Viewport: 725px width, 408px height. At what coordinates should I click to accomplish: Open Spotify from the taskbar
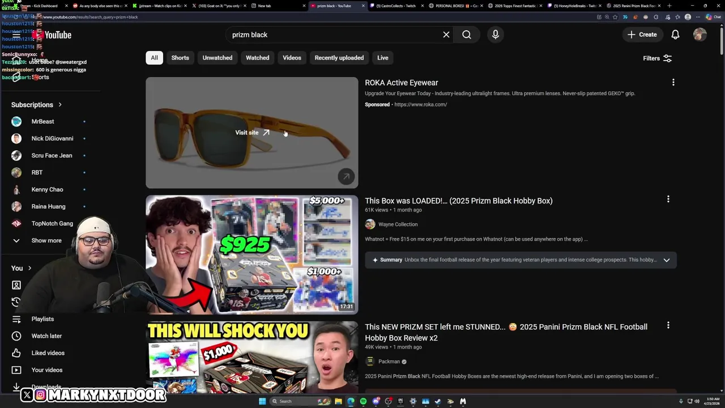pos(363,401)
